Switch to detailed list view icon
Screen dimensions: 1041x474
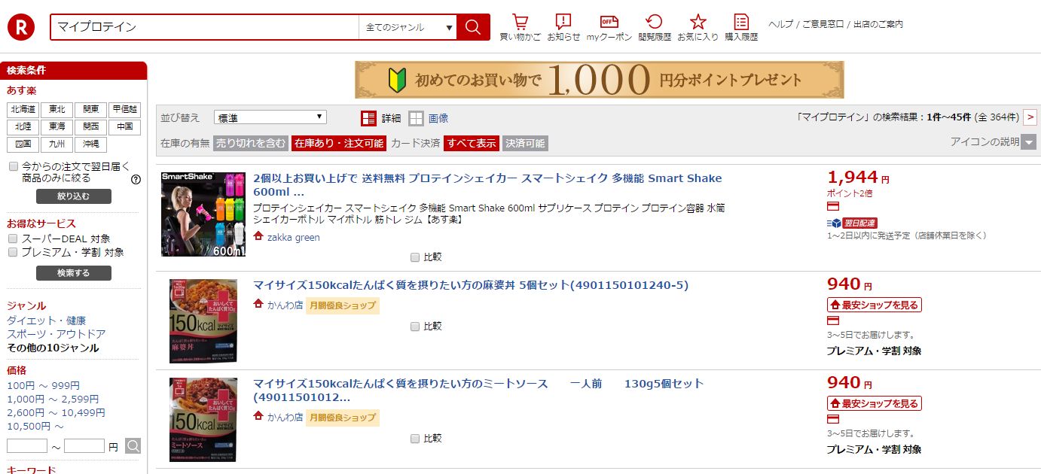(x=368, y=118)
